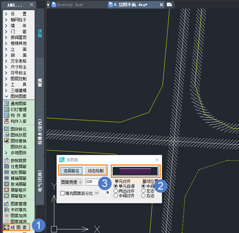The image size is (239, 233).
Task: Select the 两边对齐 radio option
Action: [116, 191]
